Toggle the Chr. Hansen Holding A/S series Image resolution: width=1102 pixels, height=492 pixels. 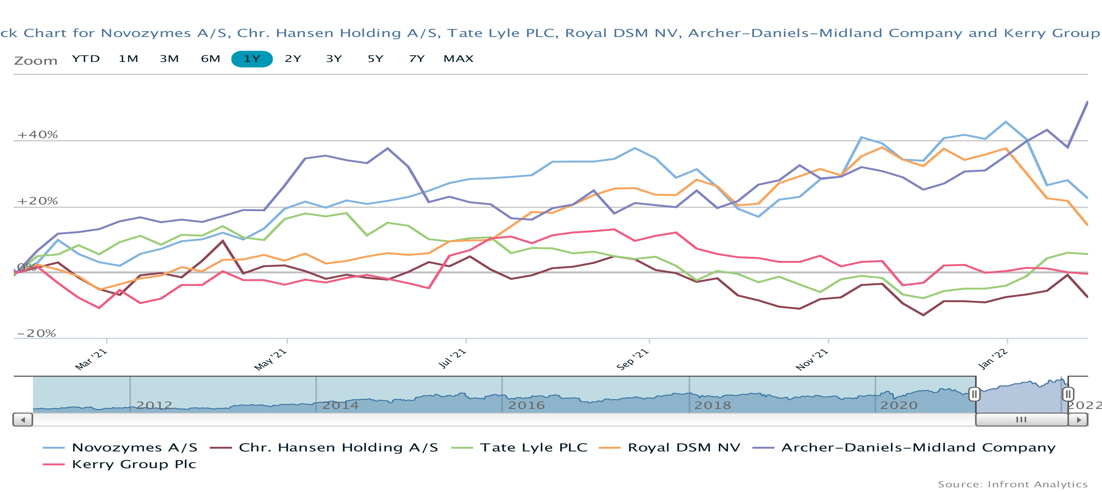coord(338,448)
